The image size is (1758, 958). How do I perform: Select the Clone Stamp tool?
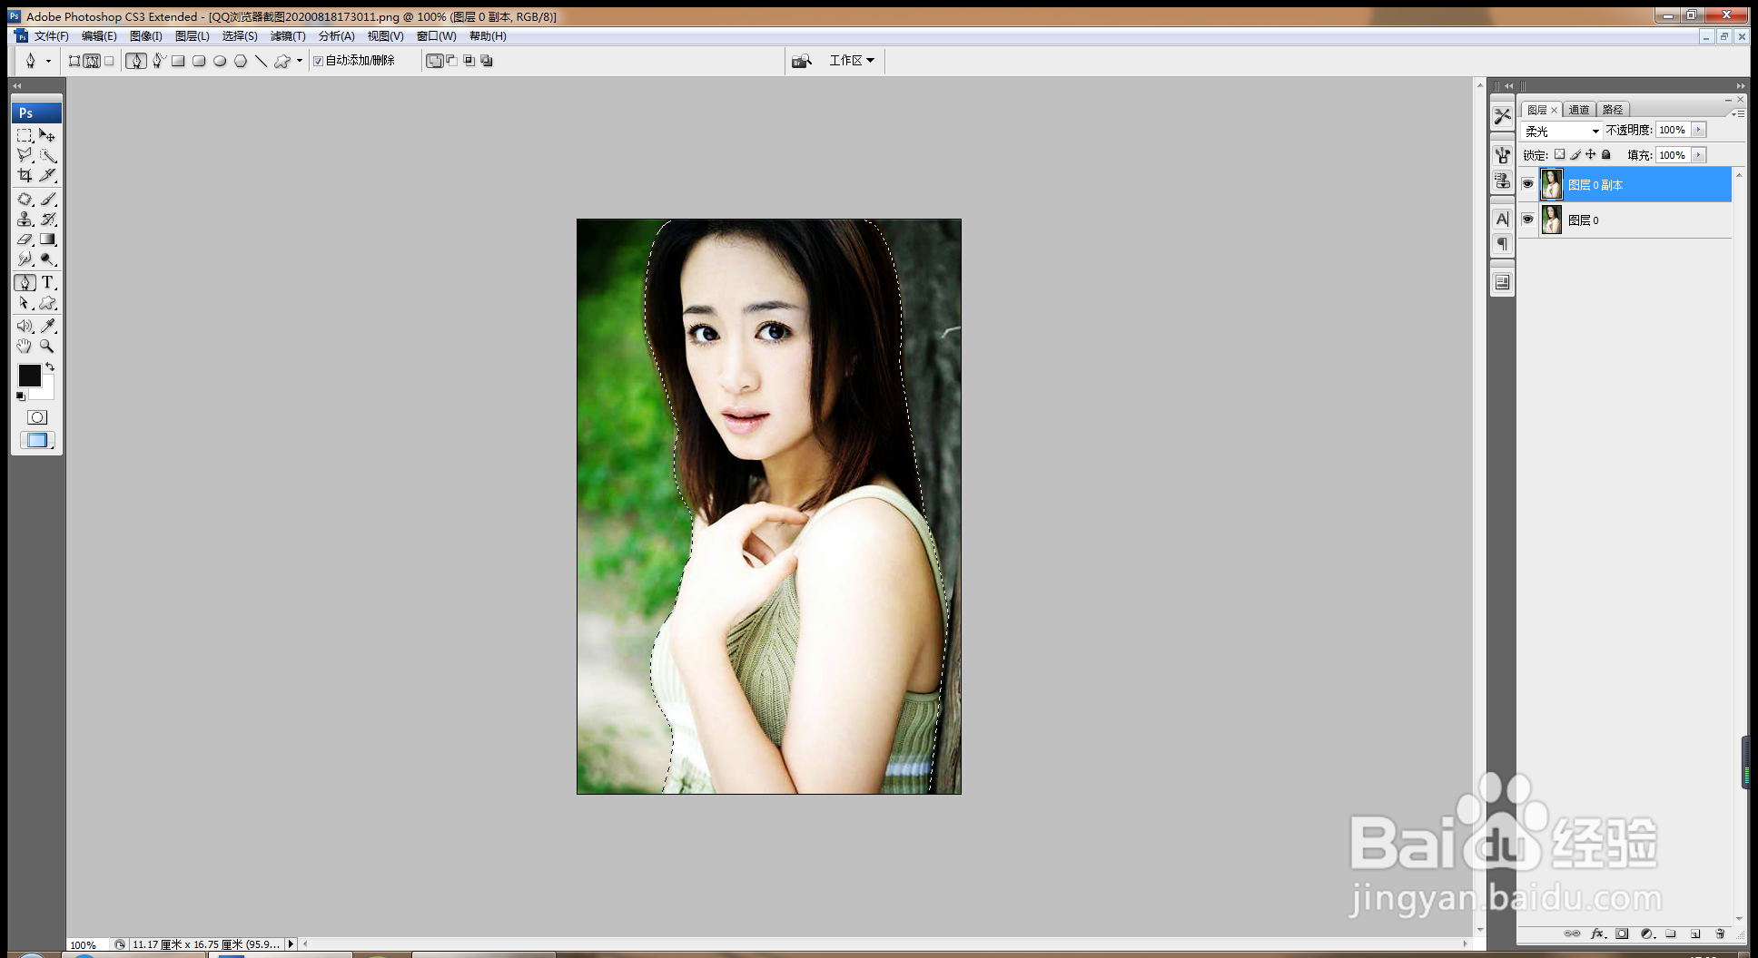tap(25, 219)
